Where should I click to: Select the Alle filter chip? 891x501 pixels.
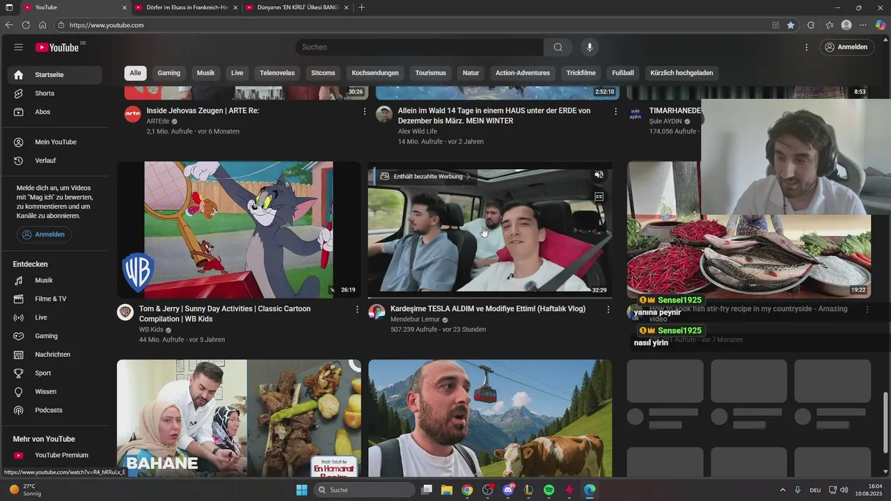pyautogui.click(x=135, y=73)
